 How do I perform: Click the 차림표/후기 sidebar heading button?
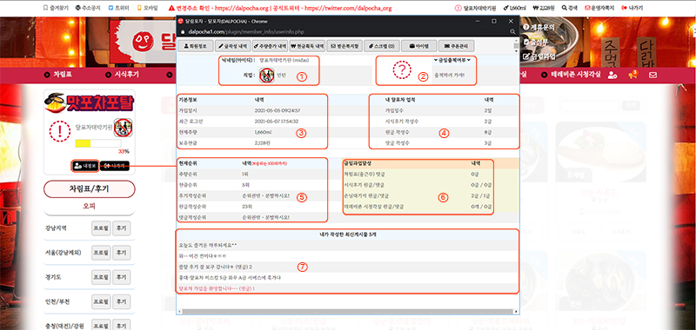pyautogui.click(x=90, y=189)
